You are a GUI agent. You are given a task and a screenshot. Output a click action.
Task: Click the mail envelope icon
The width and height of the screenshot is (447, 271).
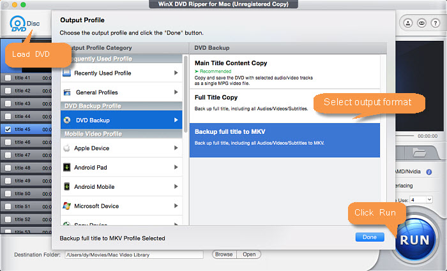click(421, 23)
